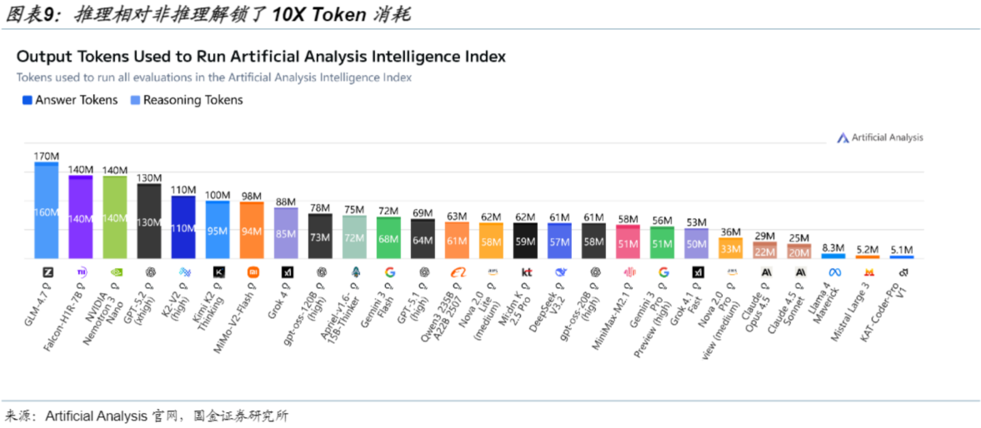Click the NVIDIA logo below the chart
The width and height of the screenshot is (981, 428).
tap(115, 272)
